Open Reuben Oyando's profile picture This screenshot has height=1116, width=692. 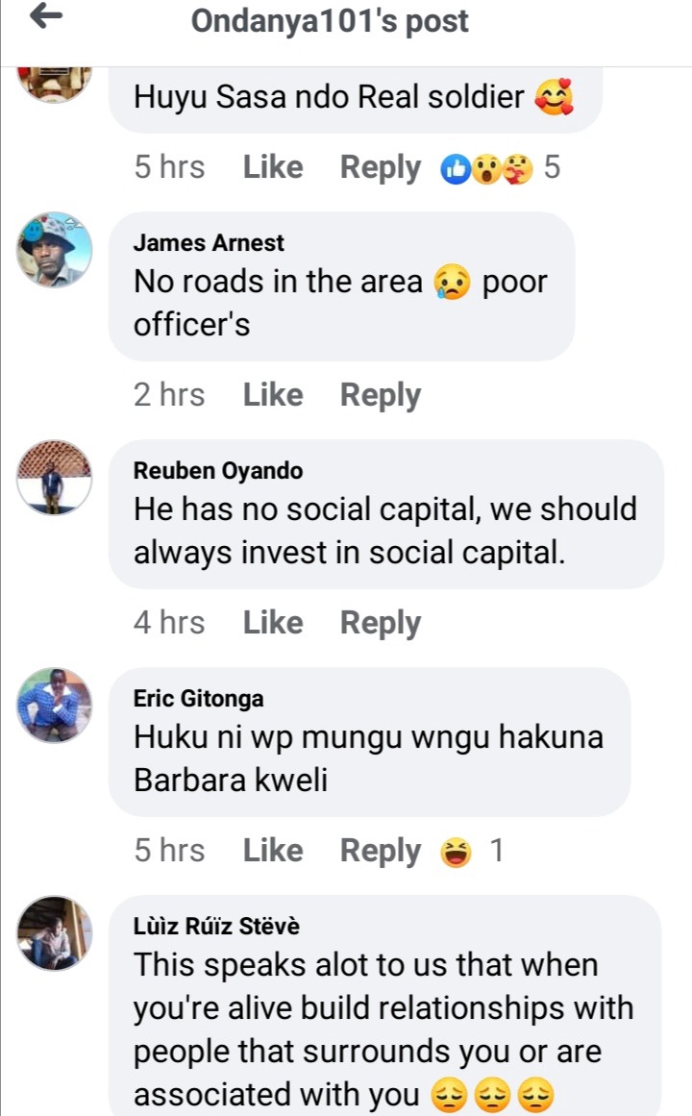[x=55, y=477]
